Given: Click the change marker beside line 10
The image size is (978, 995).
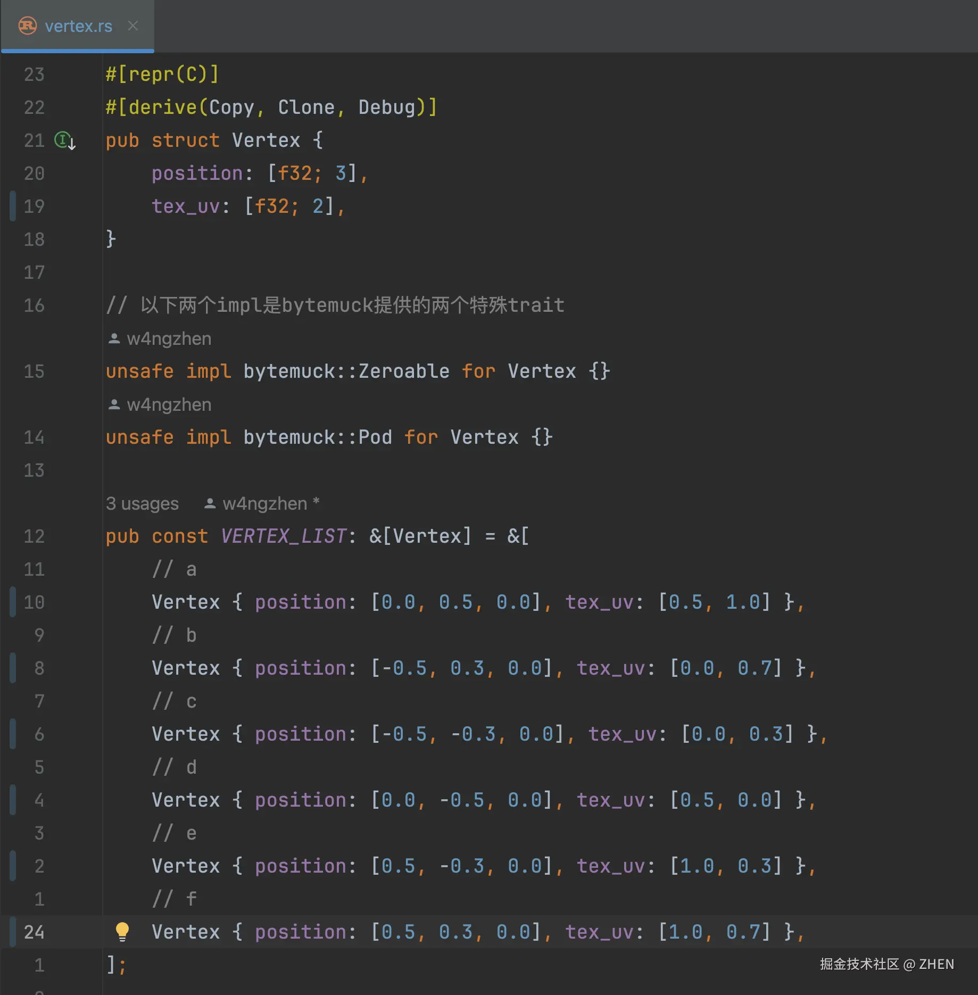Looking at the screenshot, I should pyautogui.click(x=13, y=602).
